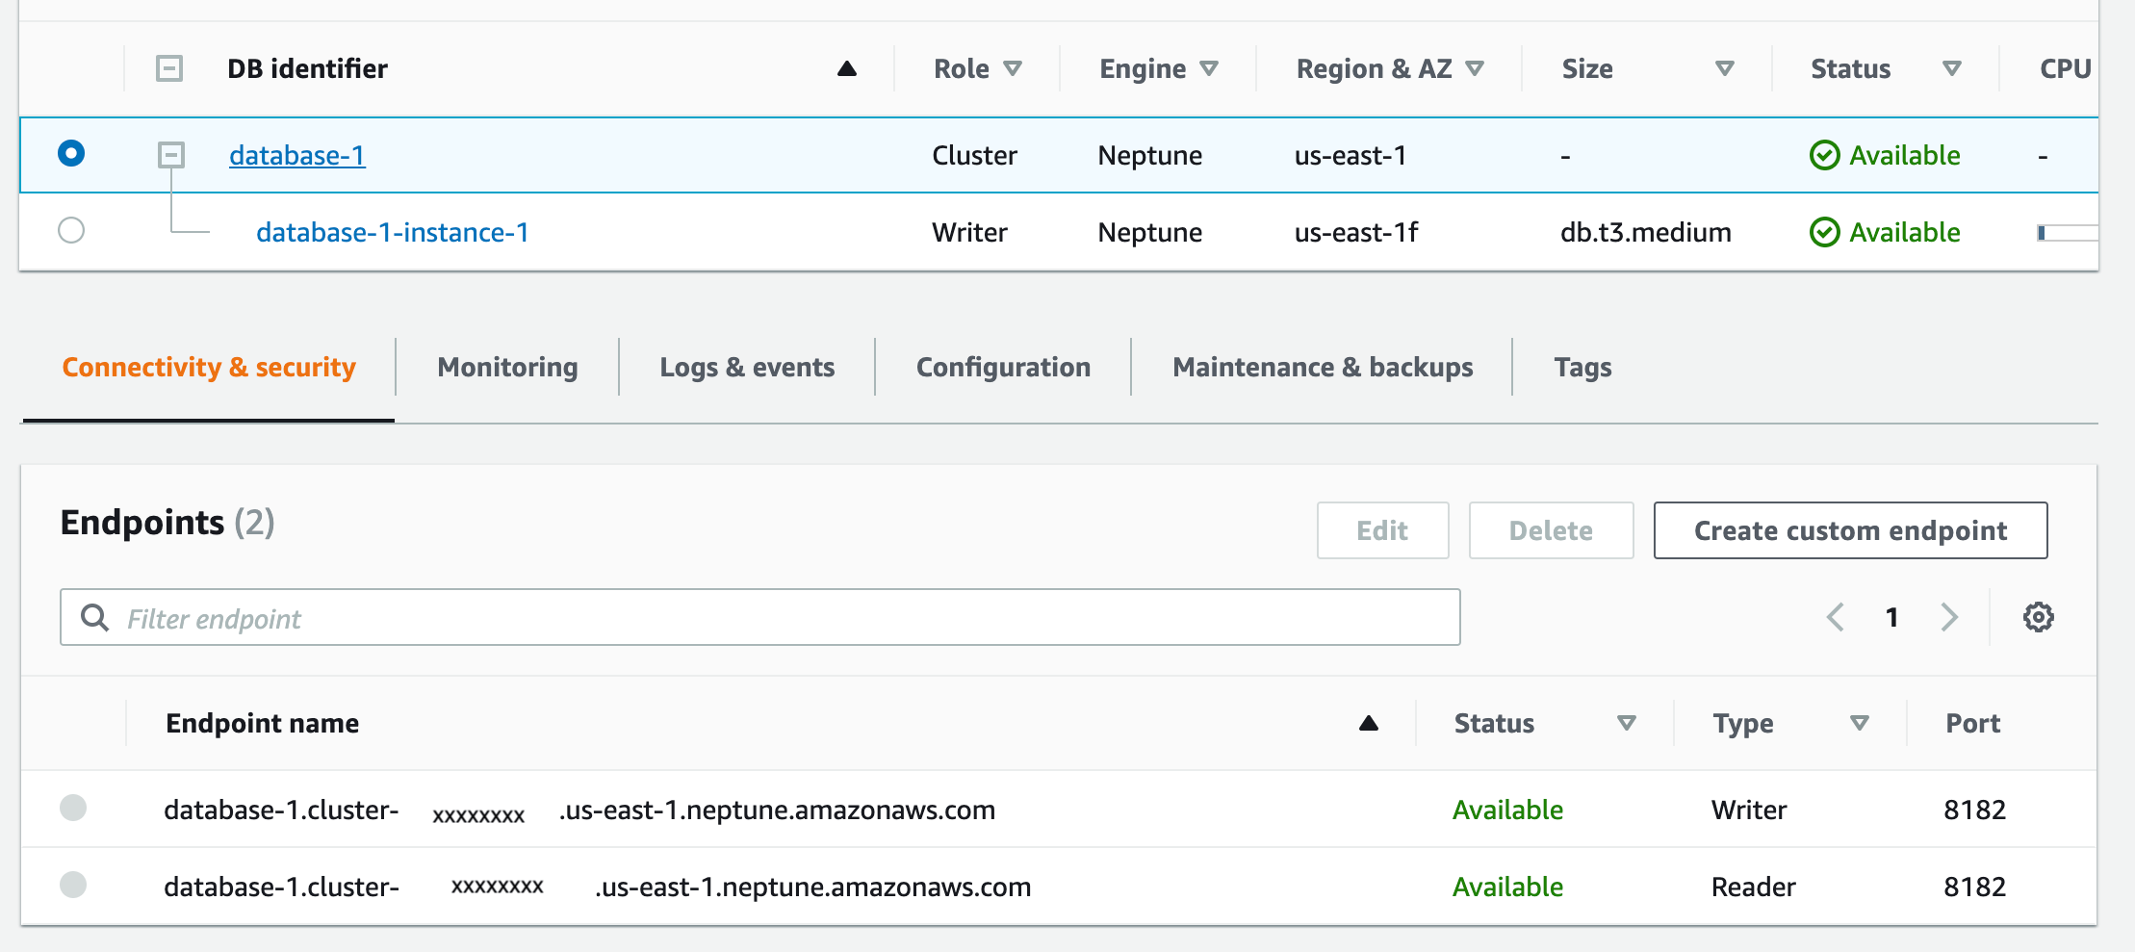Click the Create custom endpoint button
The height and width of the screenshot is (952, 2135).
(x=1849, y=530)
